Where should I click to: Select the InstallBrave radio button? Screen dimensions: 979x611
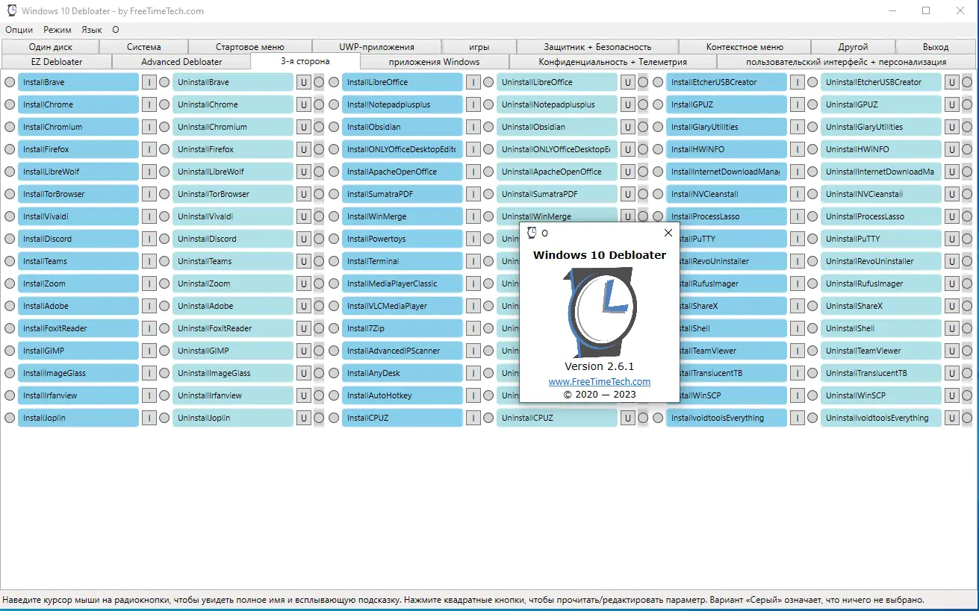point(10,82)
